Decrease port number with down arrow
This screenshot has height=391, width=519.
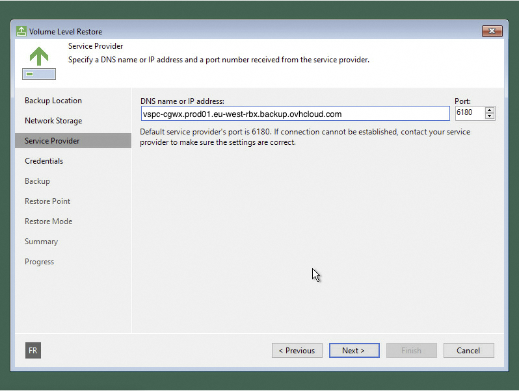click(x=490, y=117)
